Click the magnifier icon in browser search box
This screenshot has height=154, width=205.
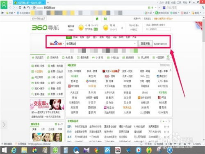[x=203, y=8]
